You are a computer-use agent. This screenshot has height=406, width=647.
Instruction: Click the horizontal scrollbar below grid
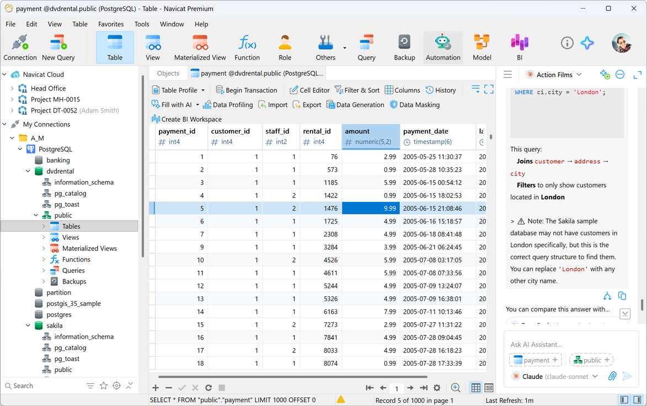[292, 377]
